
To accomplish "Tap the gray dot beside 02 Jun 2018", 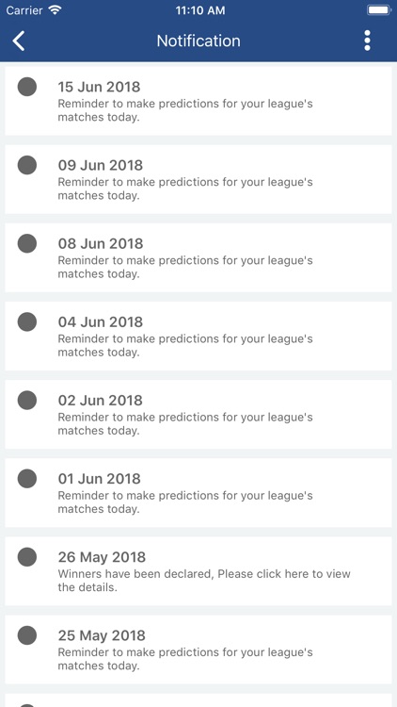I will click(x=27, y=401).
